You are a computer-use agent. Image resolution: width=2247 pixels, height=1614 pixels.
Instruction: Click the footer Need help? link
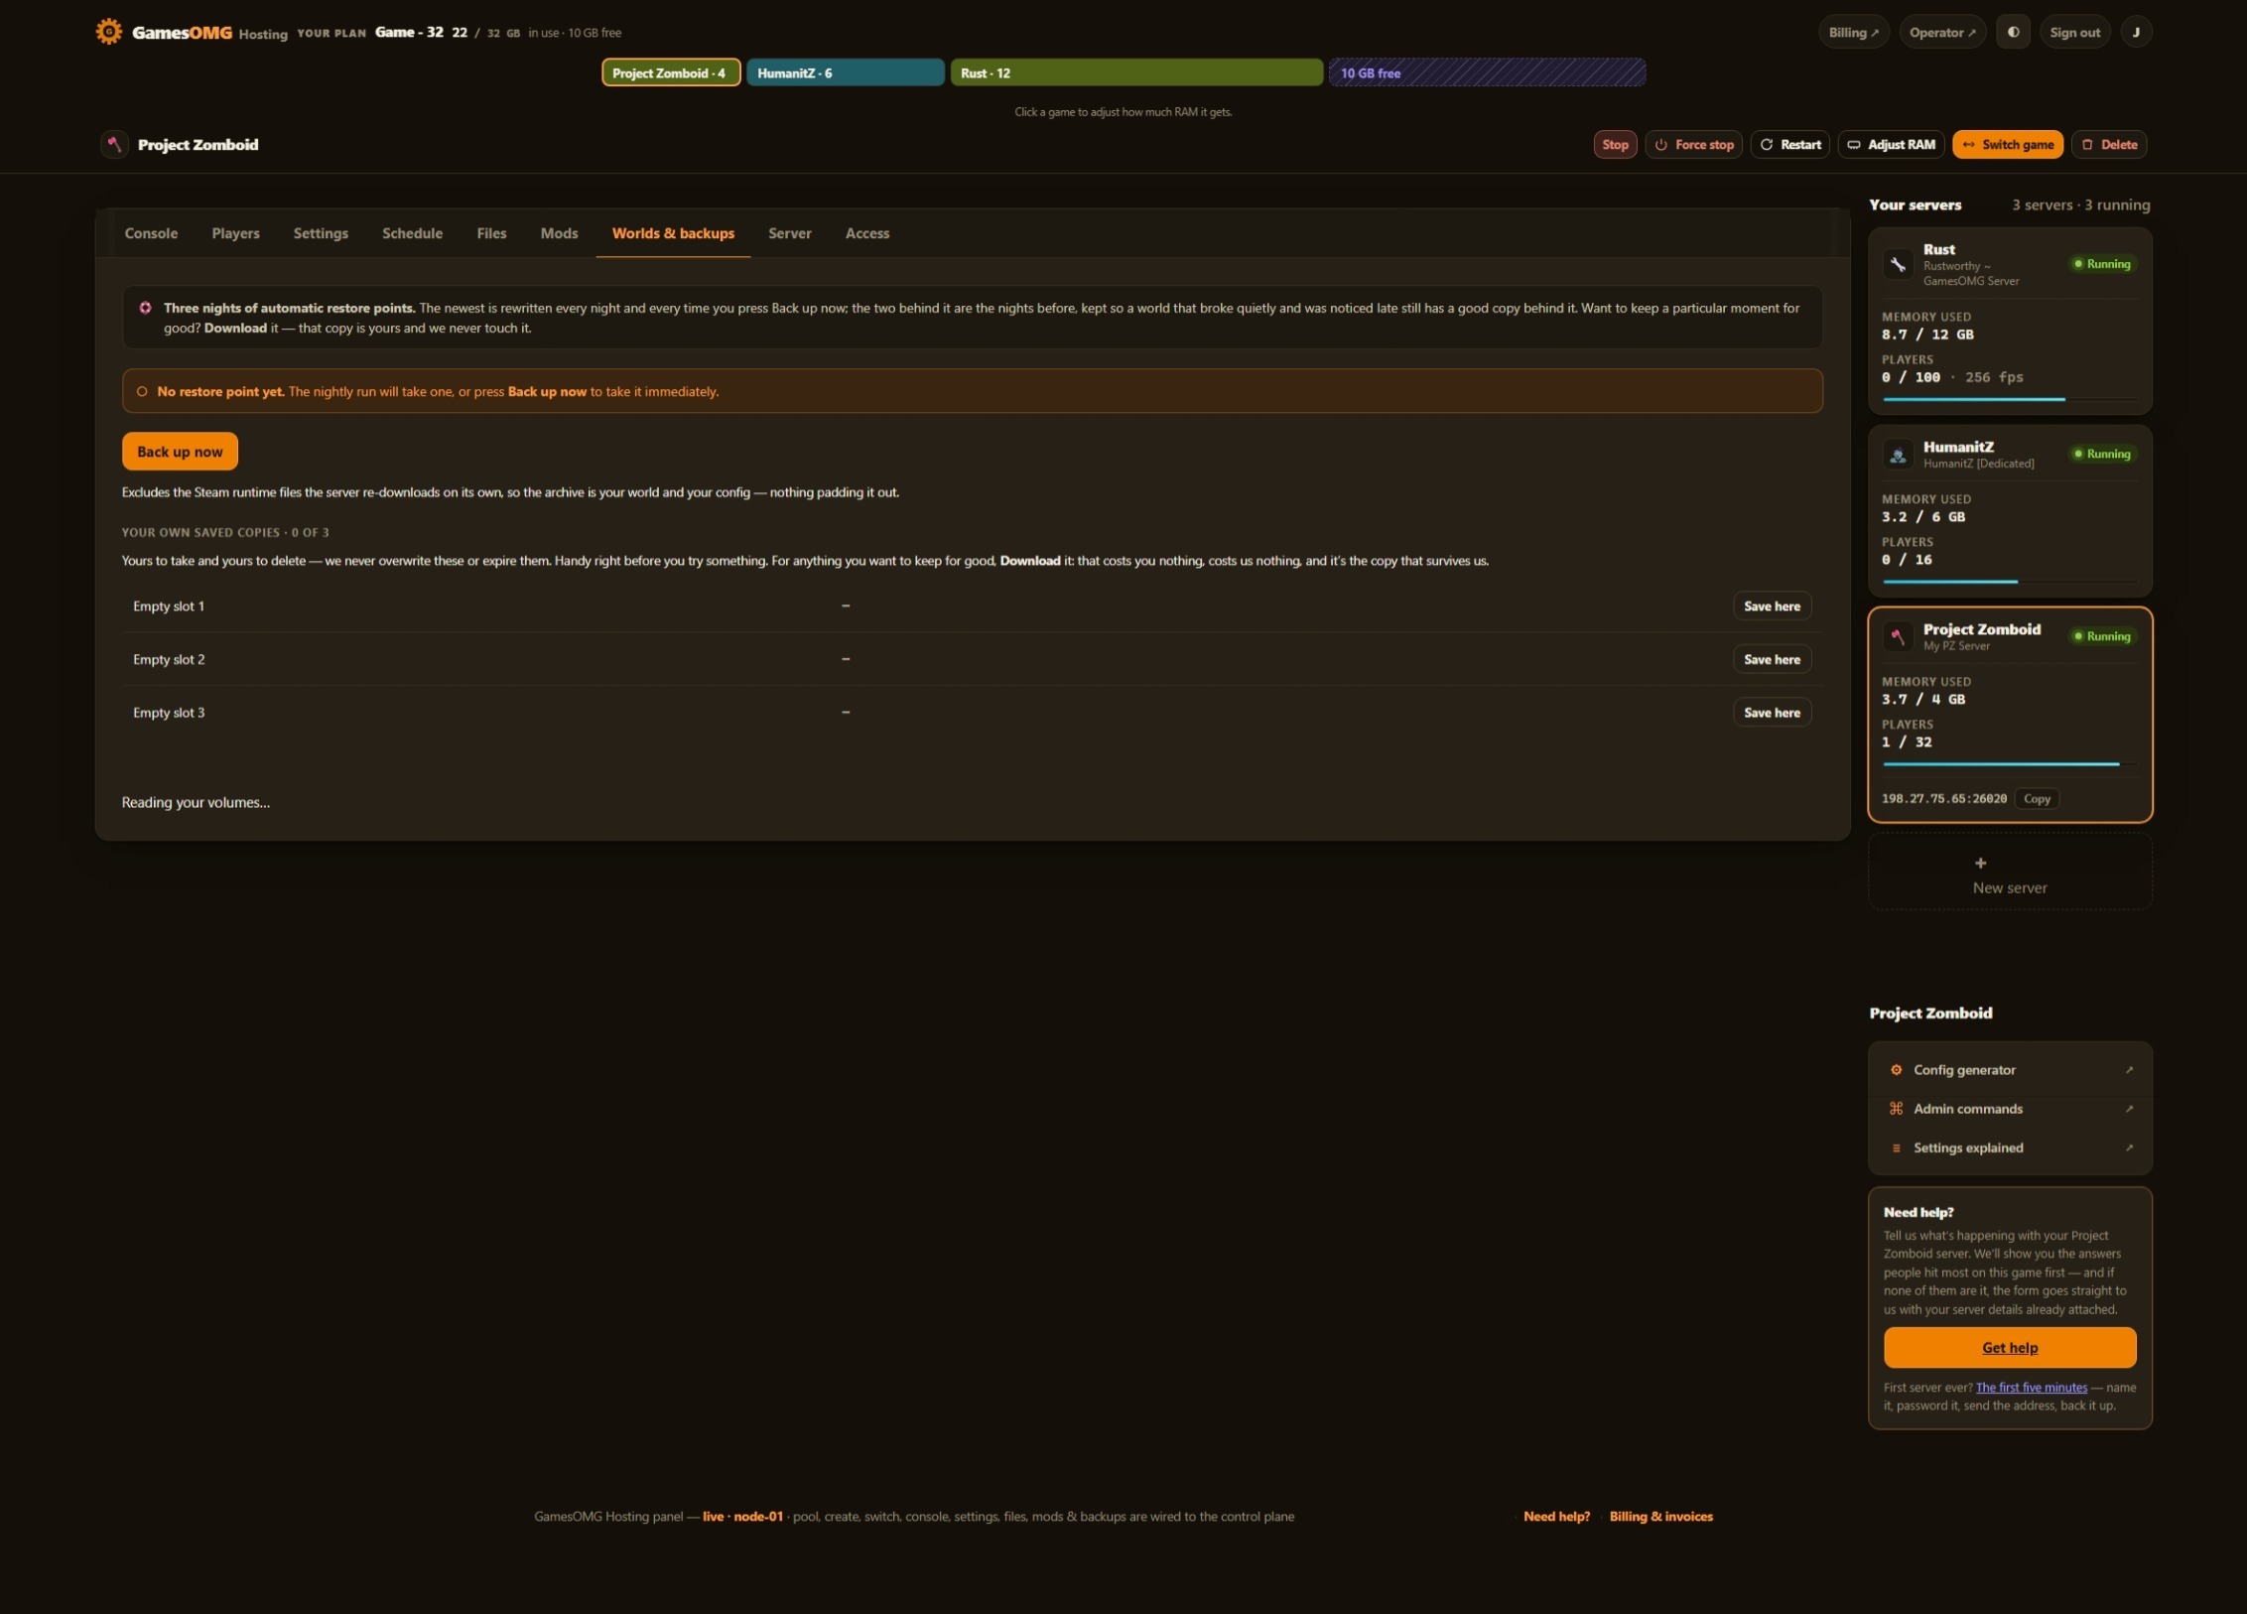tap(1556, 1516)
